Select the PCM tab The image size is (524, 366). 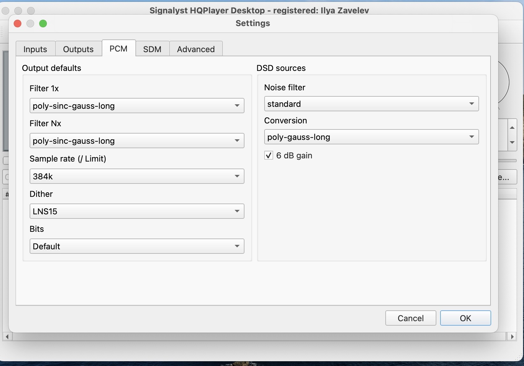(x=119, y=48)
